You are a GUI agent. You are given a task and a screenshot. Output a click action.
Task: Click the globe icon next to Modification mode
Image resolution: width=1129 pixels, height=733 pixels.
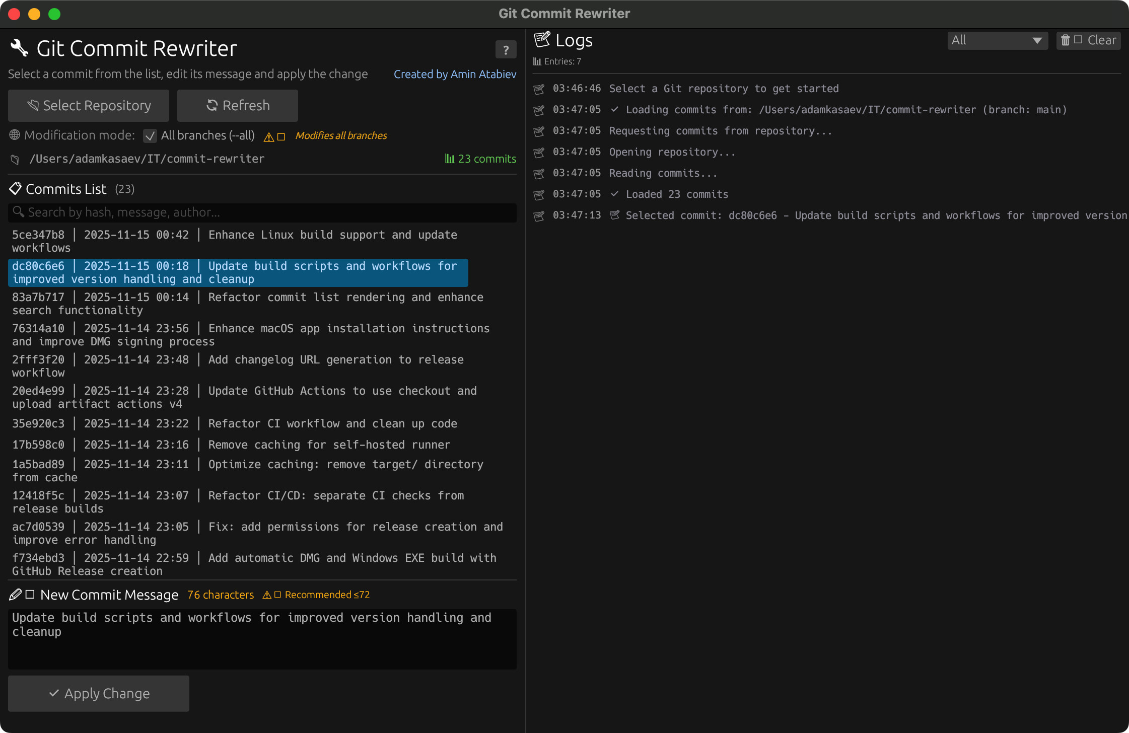[15, 135]
